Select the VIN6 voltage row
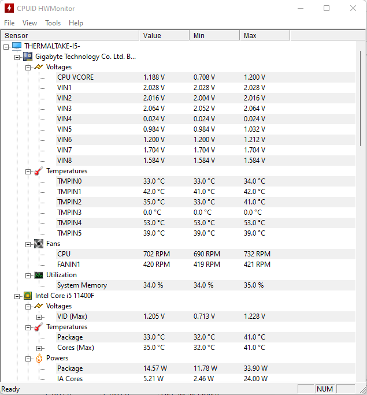 tap(206, 140)
